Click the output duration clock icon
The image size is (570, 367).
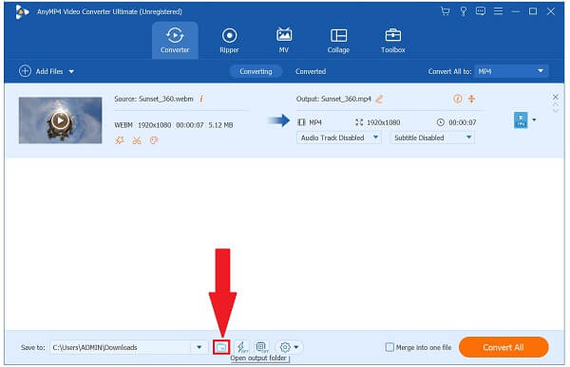[x=440, y=122]
